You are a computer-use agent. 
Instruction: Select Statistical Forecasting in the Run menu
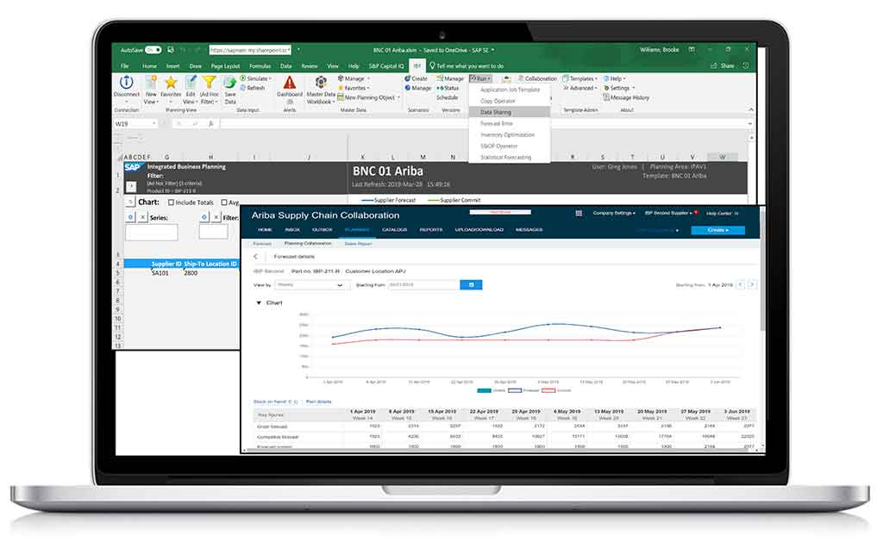tap(510, 158)
